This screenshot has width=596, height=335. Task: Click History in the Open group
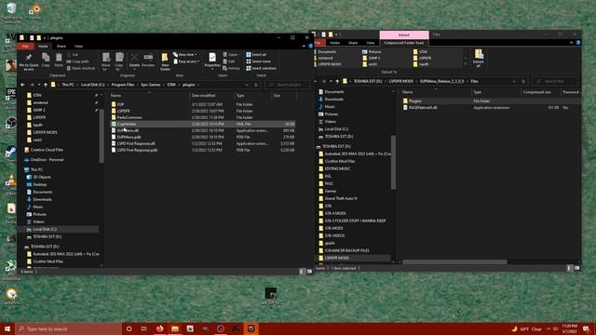pyautogui.click(x=232, y=68)
